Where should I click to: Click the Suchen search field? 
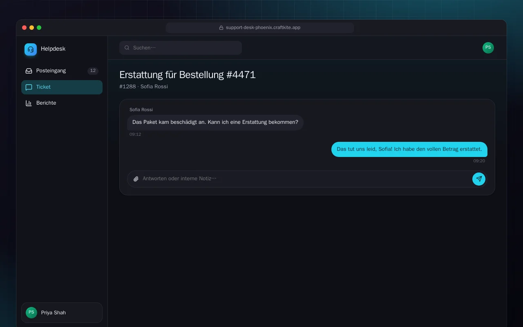pos(181,48)
